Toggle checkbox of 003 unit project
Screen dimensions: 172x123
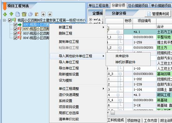coord(15,33)
